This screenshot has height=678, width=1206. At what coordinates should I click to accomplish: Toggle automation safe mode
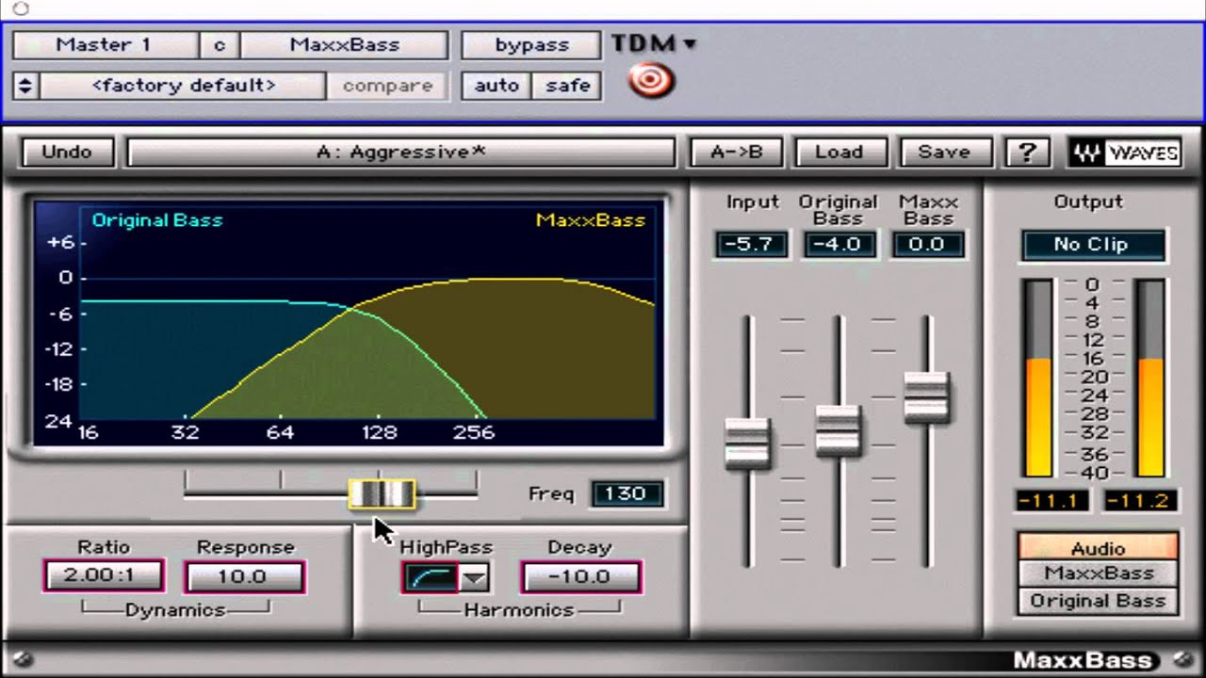click(567, 86)
